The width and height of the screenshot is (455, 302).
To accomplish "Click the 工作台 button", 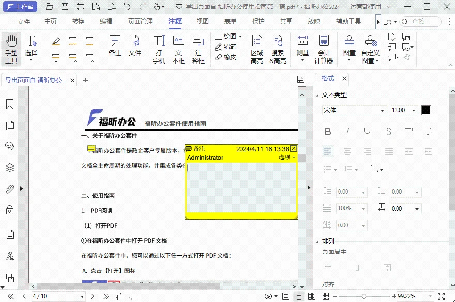I will pos(20,7).
